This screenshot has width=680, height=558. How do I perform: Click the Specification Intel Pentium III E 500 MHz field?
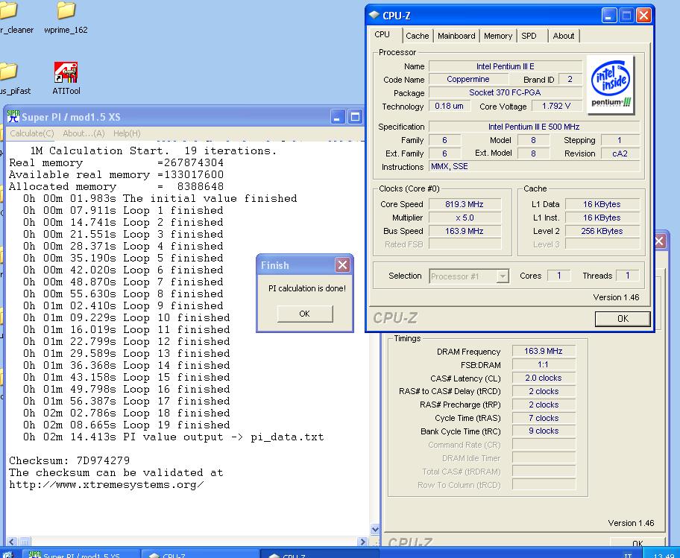point(534,127)
